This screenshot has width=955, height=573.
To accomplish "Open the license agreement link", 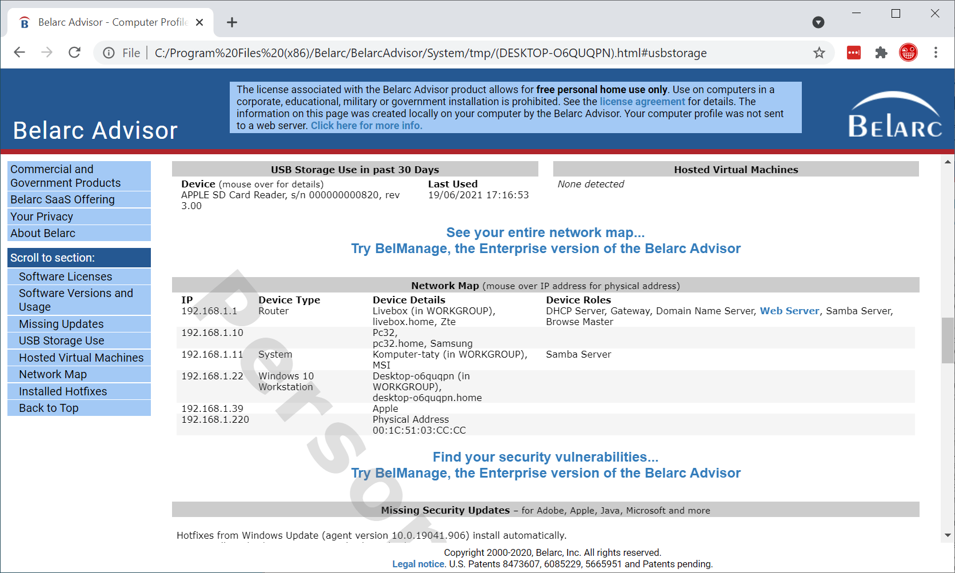I will point(642,102).
